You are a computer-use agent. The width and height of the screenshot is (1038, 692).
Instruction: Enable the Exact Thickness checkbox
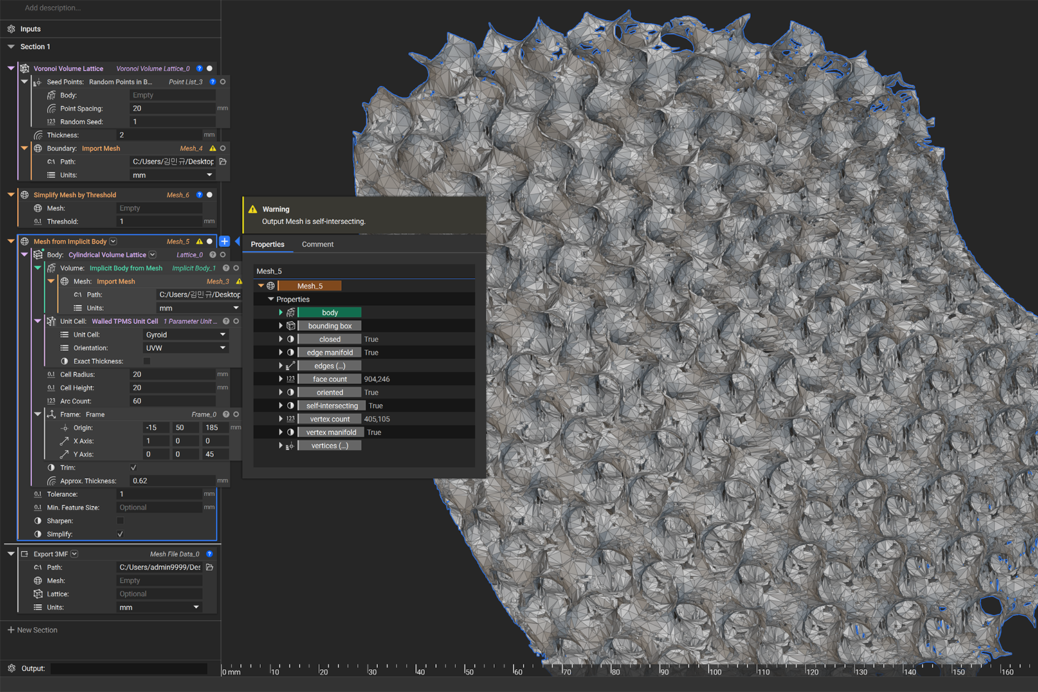(147, 361)
